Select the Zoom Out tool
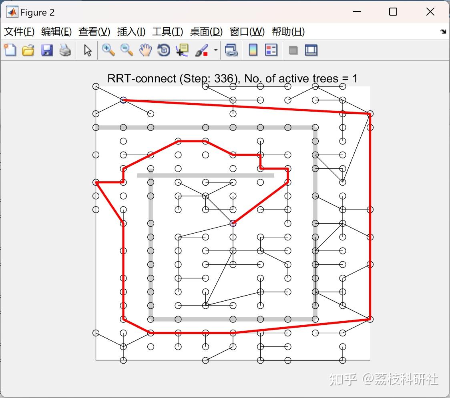450x398 pixels. 127,50
